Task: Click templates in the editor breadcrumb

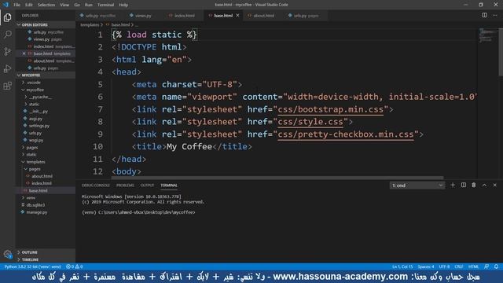Action: tap(90, 24)
